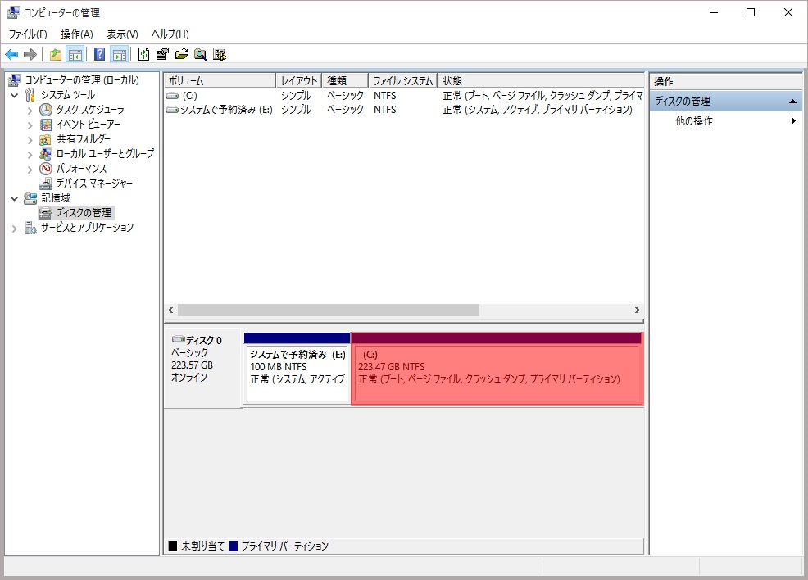
Task: Toggle the action pane toolbar icon
Action: click(x=120, y=54)
